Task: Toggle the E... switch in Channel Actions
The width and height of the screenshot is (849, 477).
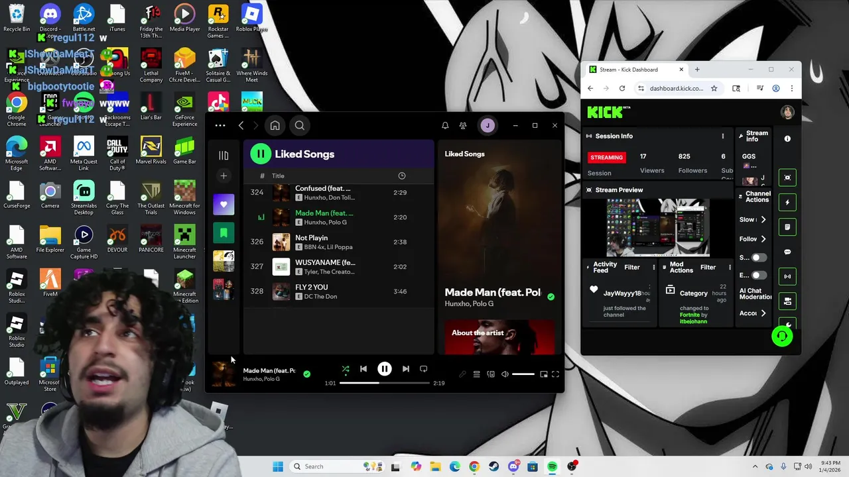Action: (758, 275)
